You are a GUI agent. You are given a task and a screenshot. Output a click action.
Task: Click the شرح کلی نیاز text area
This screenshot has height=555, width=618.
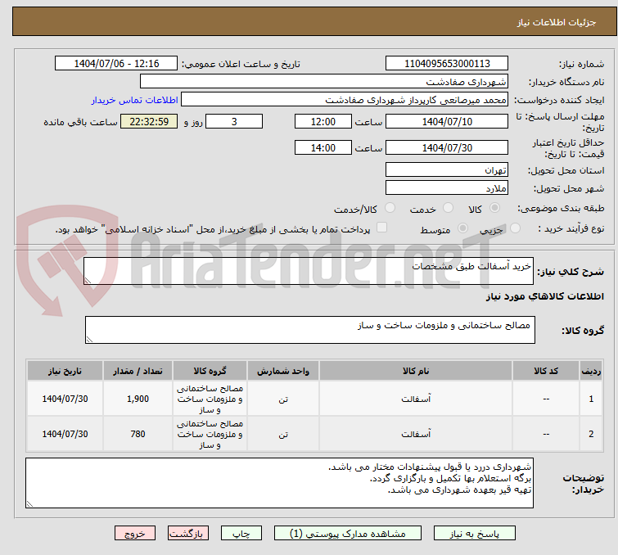click(x=309, y=271)
